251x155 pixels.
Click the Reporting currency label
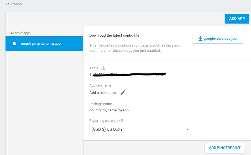(x=103, y=121)
